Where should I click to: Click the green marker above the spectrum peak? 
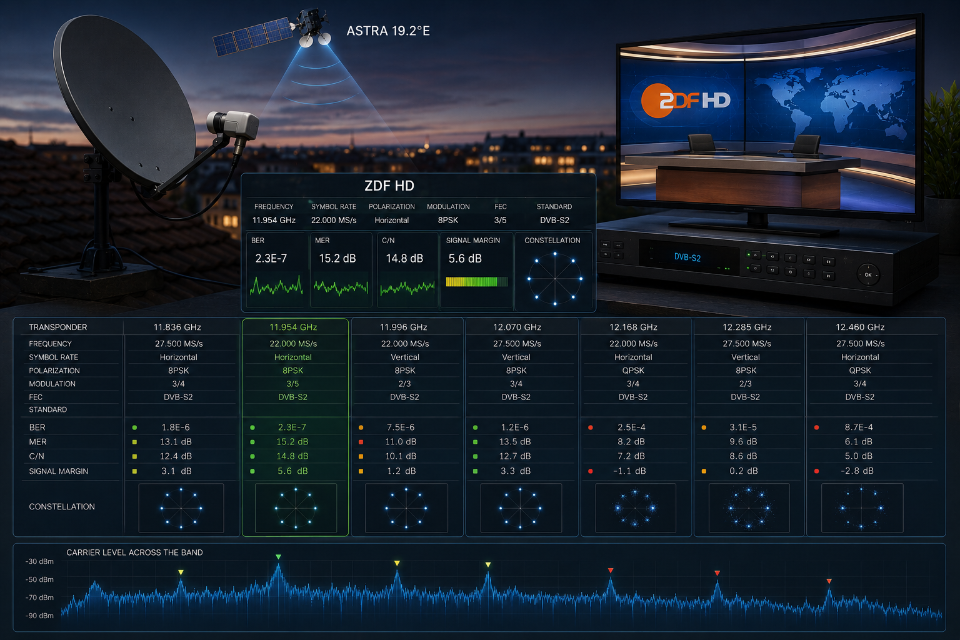[x=278, y=556]
